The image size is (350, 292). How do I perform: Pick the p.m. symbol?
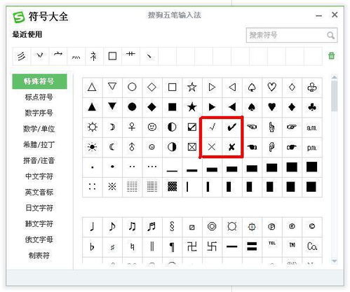[x=312, y=147]
